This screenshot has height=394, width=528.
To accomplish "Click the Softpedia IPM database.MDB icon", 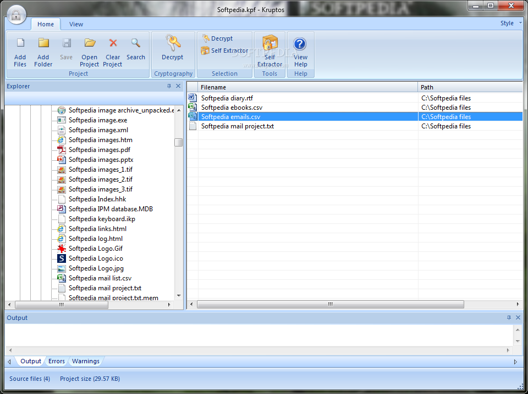I will pyautogui.click(x=61, y=209).
